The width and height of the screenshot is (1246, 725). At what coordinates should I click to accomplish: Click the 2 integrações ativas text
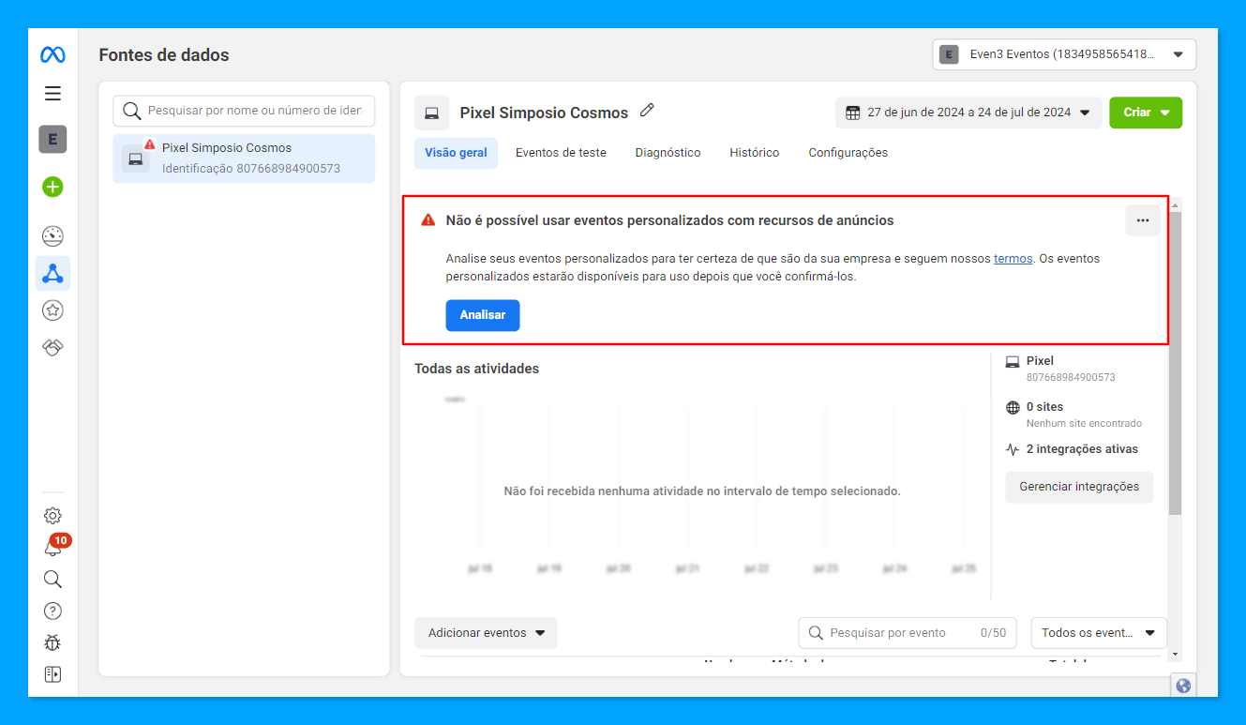pos(1082,449)
